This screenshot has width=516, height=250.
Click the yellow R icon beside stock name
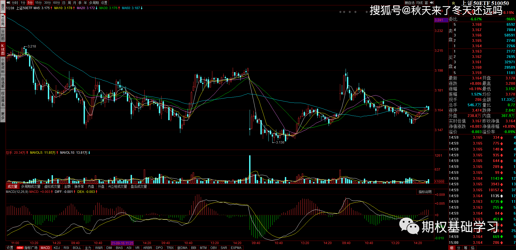[x=454, y=3]
